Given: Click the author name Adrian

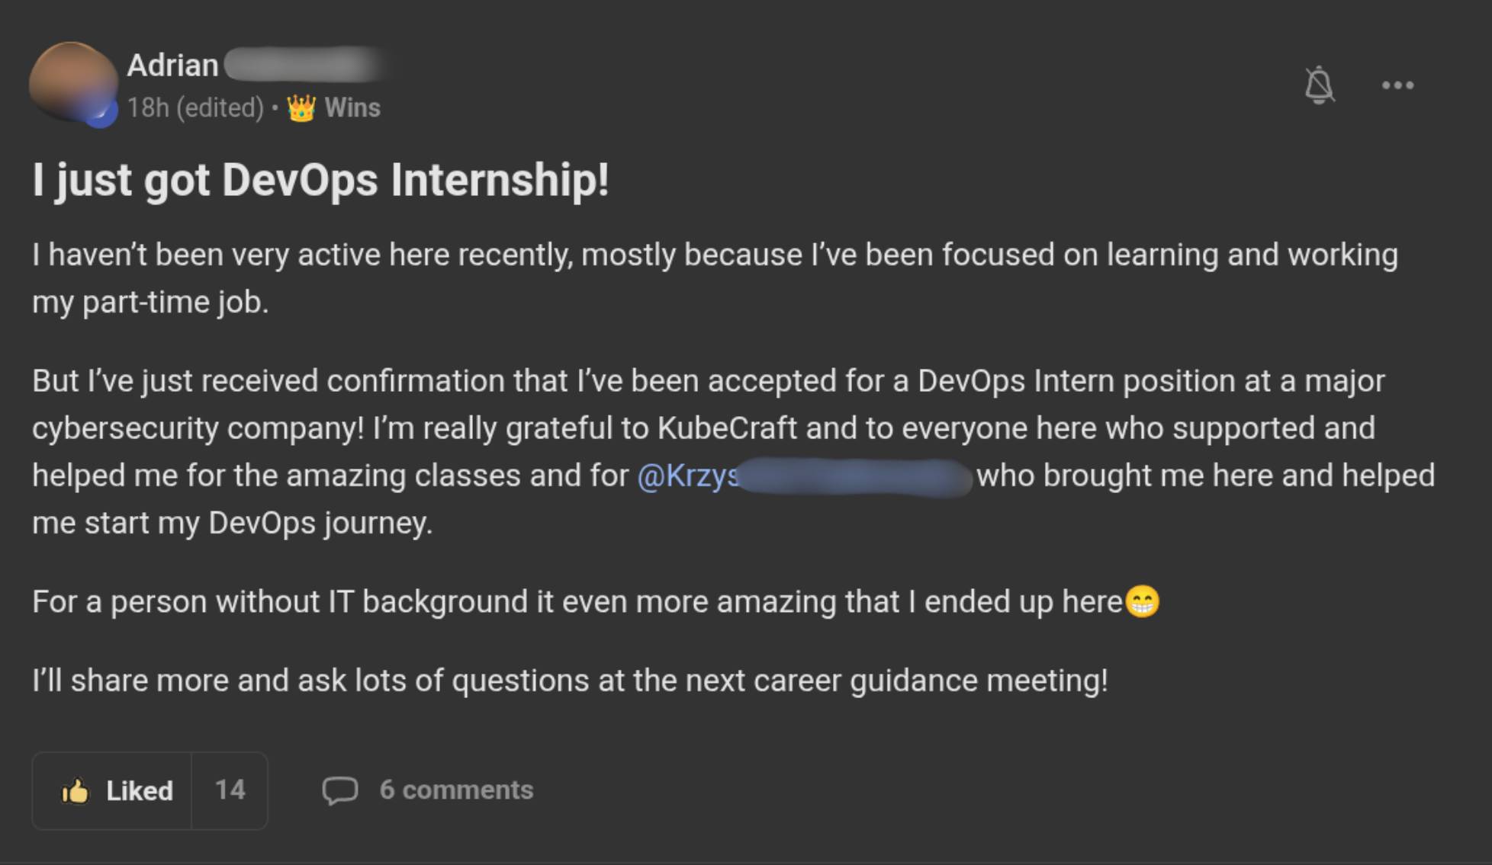Looking at the screenshot, I should click(172, 66).
